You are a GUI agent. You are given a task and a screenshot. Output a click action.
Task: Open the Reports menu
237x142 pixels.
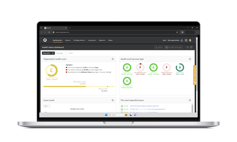coord(102,40)
